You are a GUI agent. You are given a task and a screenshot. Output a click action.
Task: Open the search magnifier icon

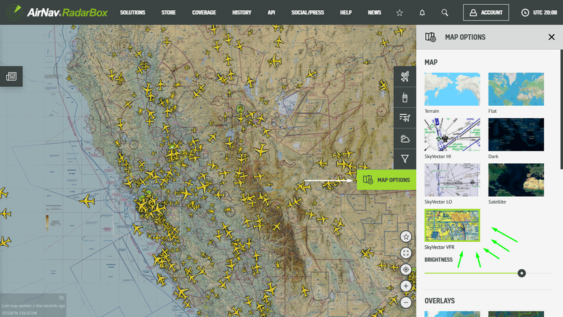coord(445,12)
